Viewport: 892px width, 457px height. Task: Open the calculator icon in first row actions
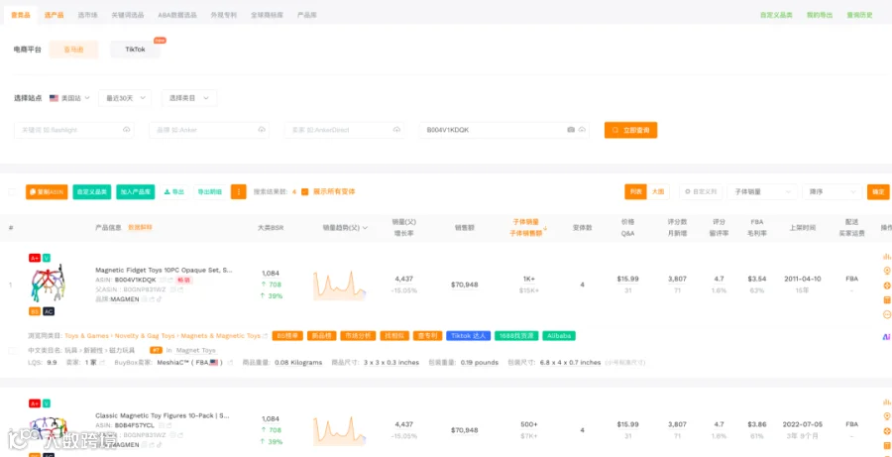coord(886,300)
